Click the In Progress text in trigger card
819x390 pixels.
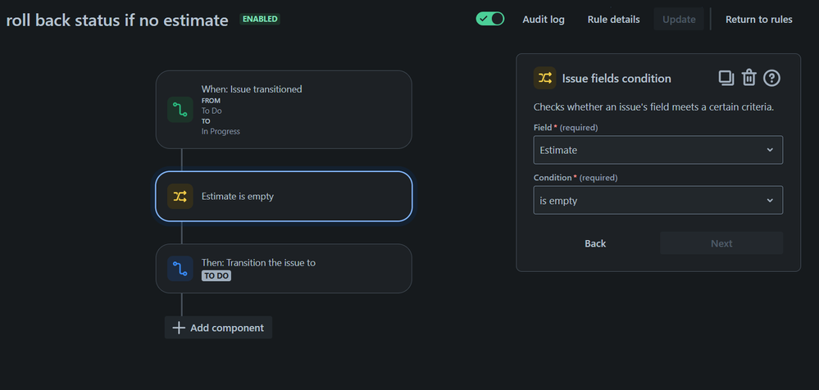(221, 132)
